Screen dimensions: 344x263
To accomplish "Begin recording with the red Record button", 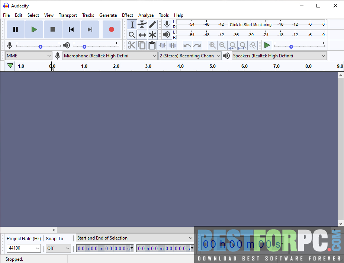I will point(112,29).
